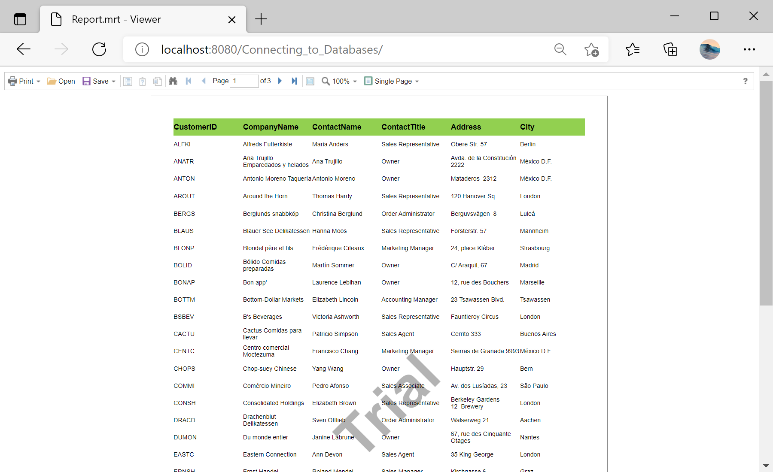Go to the next report page

280,81
